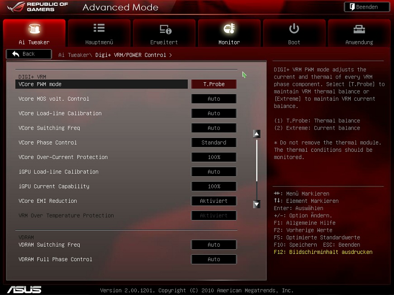This screenshot has height=295, width=394.
Task: Open VDRAM Switching Freq Auto dropdown
Action: [x=214, y=244]
